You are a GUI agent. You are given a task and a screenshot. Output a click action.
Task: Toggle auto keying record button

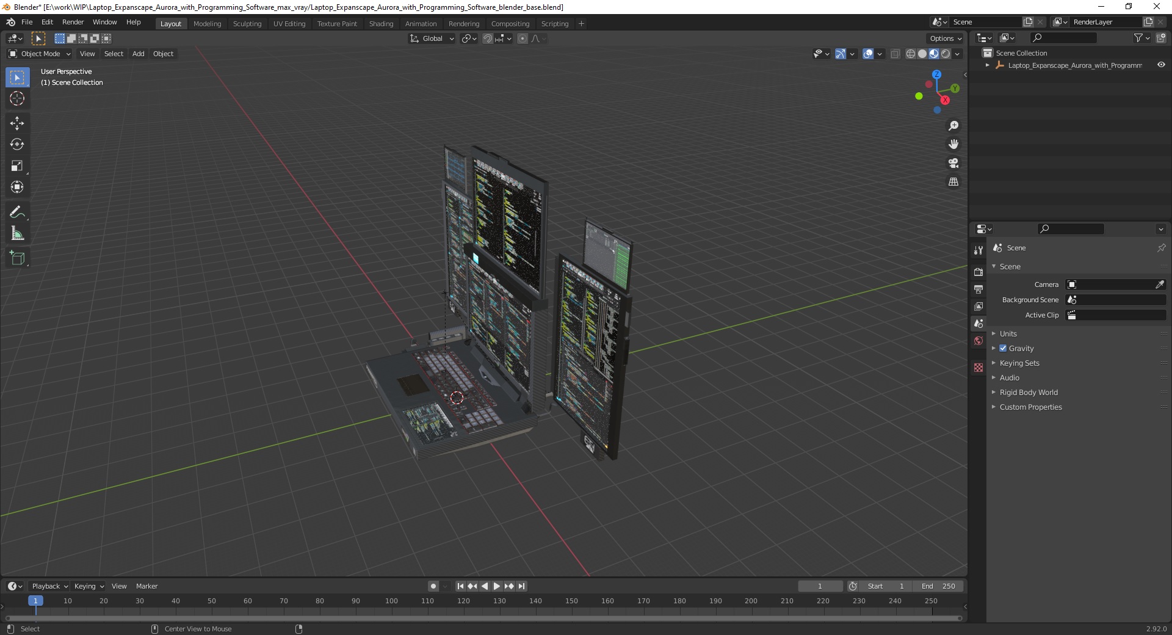click(x=433, y=586)
